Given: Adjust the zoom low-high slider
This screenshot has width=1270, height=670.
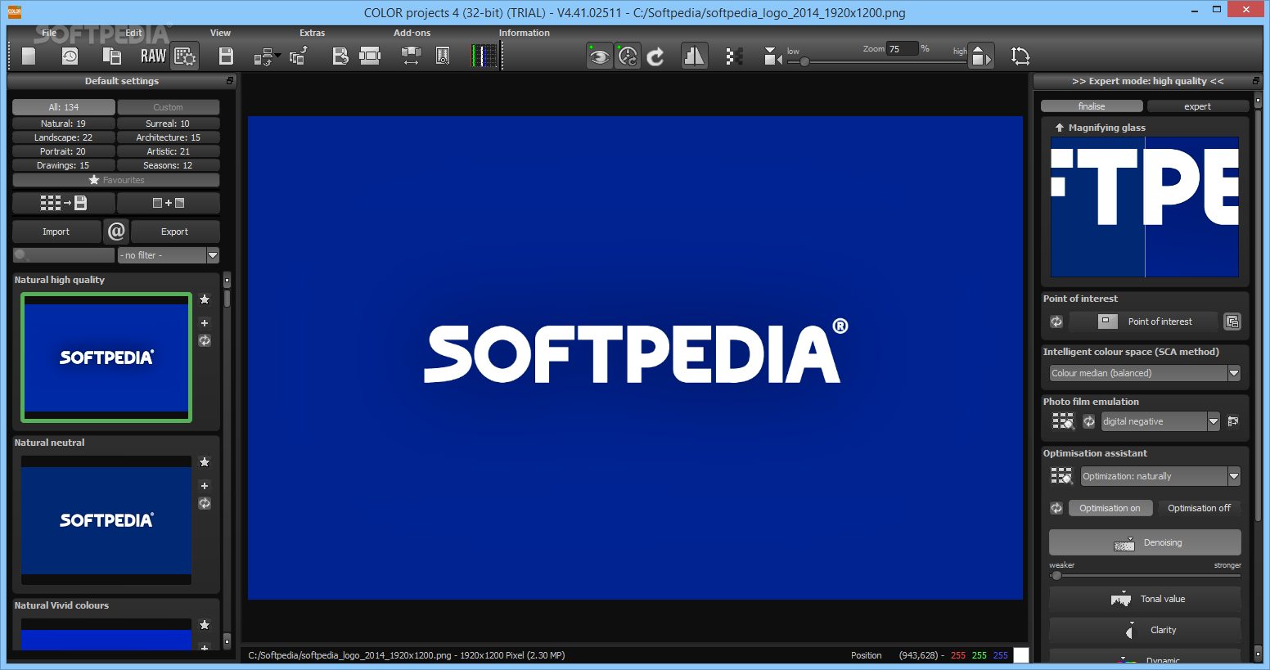Looking at the screenshot, I should point(876,61).
